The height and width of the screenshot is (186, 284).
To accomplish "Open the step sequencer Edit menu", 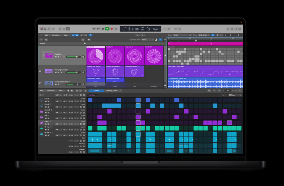I will pos(42,91).
